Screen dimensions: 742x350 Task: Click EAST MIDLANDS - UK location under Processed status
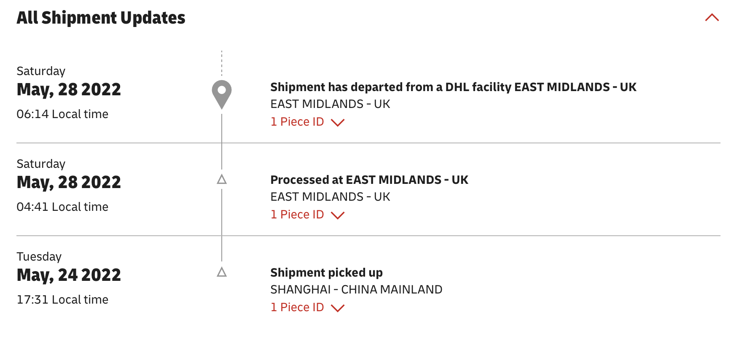330,197
